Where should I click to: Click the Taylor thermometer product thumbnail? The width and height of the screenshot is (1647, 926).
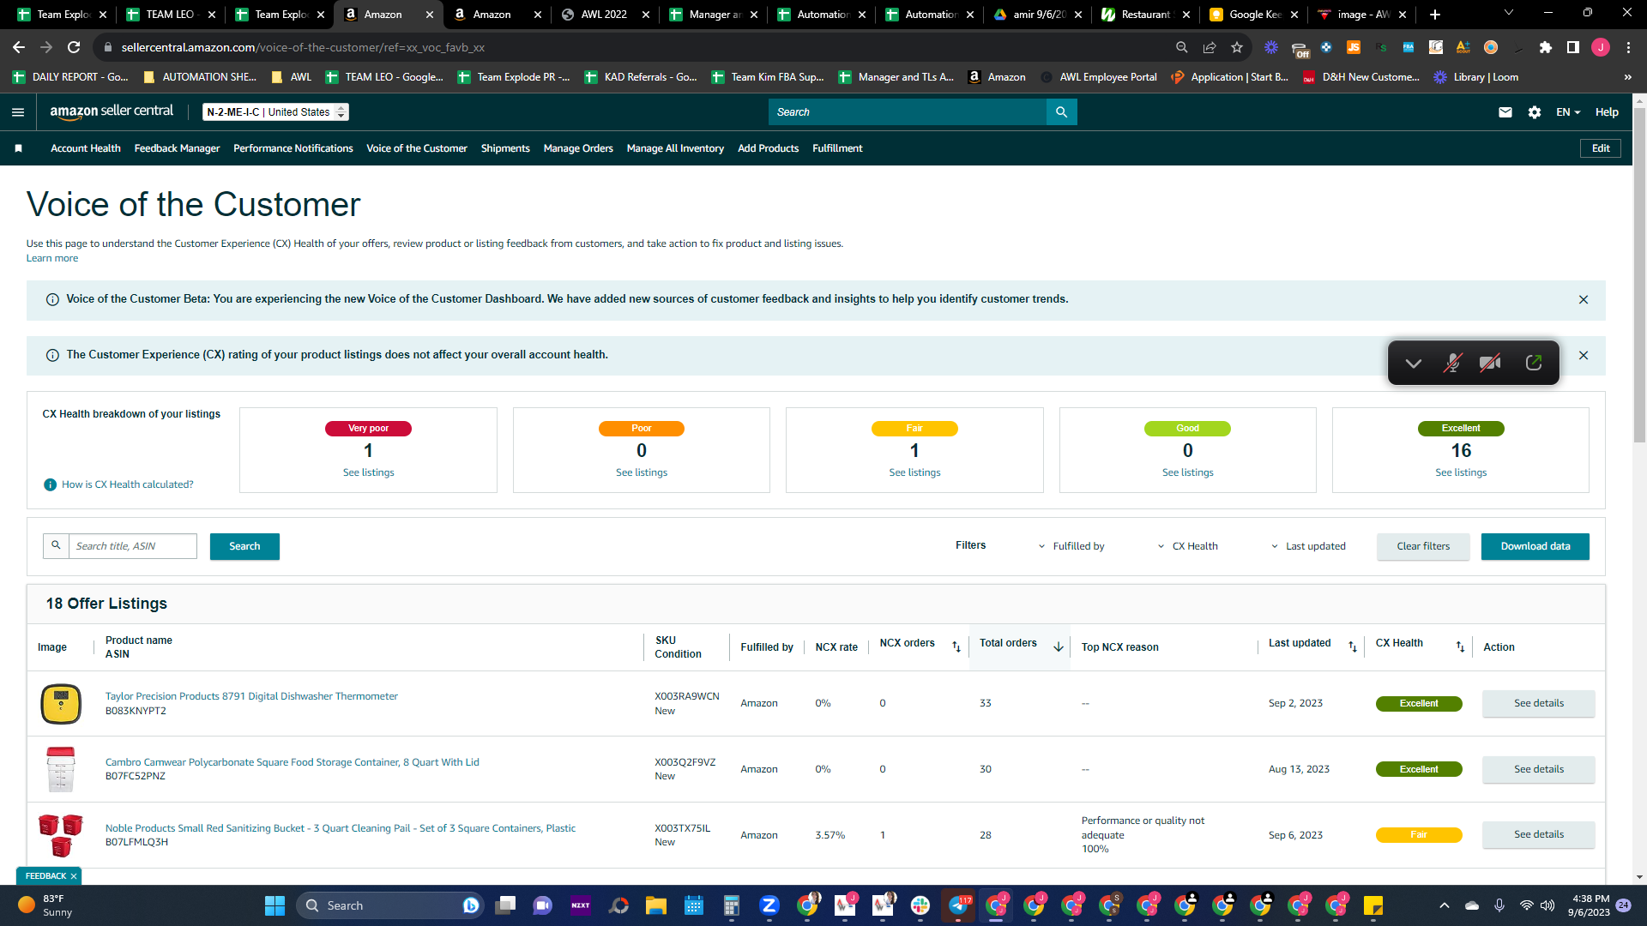[61, 704]
